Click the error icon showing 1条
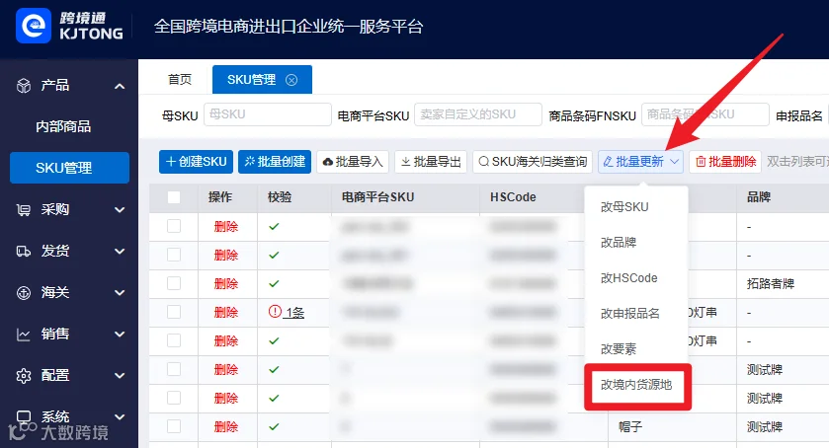This screenshot has width=829, height=448. click(x=275, y=312)
